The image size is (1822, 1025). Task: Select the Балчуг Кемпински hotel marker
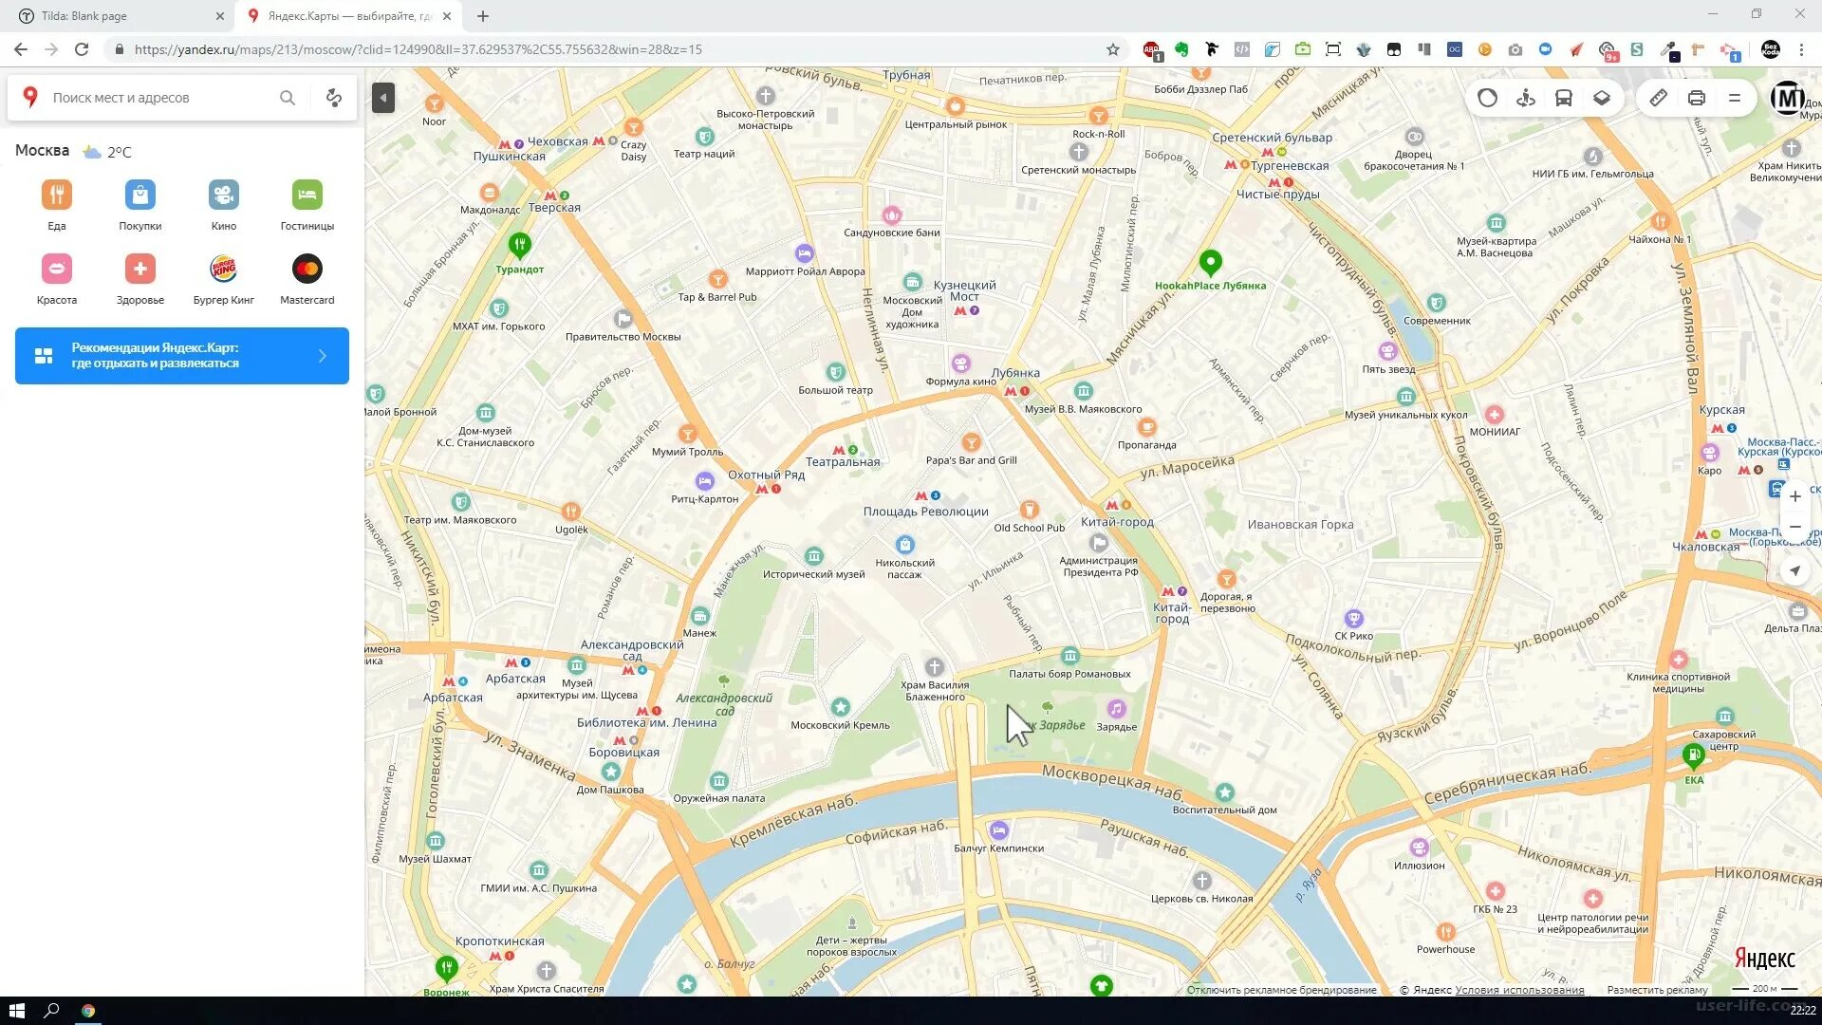click(x=998, y=830)
